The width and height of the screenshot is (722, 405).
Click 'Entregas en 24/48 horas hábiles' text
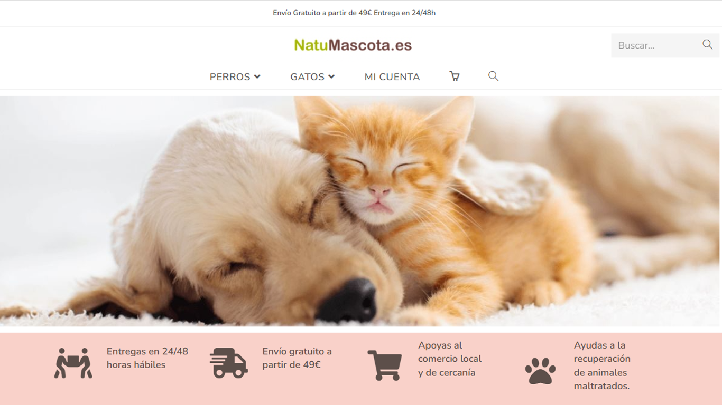pyautogui.click(x=147, y=358)
